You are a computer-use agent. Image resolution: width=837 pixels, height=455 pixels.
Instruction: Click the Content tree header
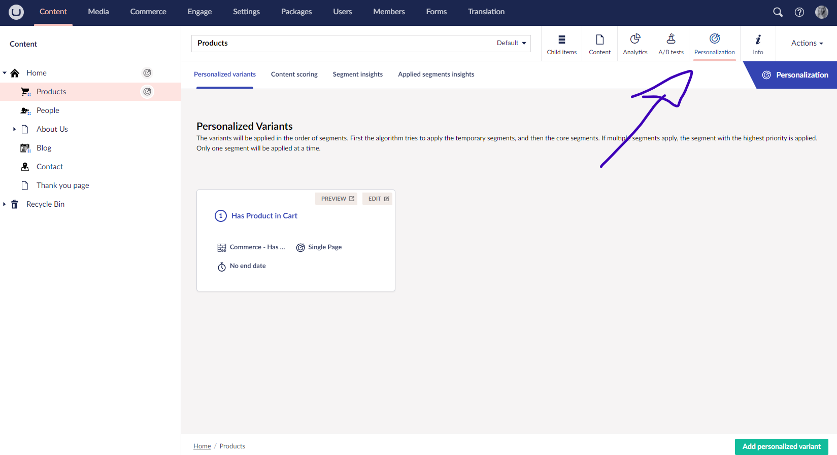click(23, 44)
